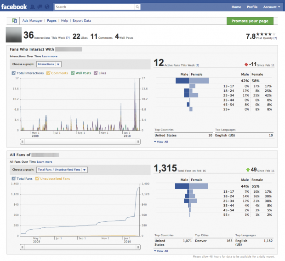Screen dimensions: 285x261
Task: Open help for Active Fans This Week
Action: [197, 65]
